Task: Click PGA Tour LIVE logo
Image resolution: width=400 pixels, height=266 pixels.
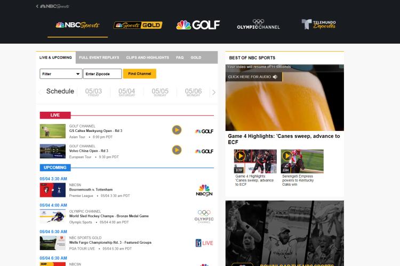Action: point(204,243)
